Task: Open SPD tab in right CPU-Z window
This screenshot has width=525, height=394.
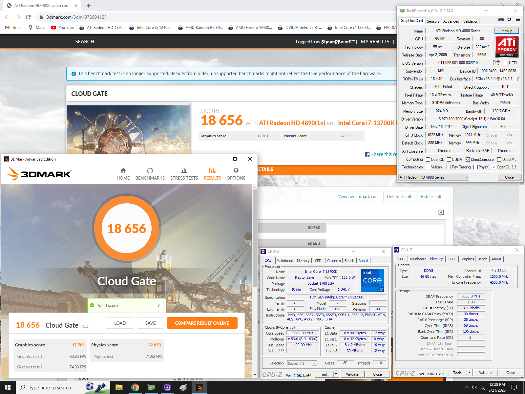Action: point(451,259)
